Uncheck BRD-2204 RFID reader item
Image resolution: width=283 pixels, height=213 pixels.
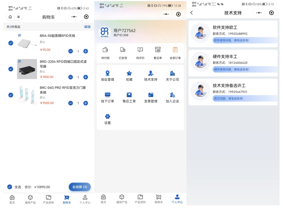(x=11, y=69)
